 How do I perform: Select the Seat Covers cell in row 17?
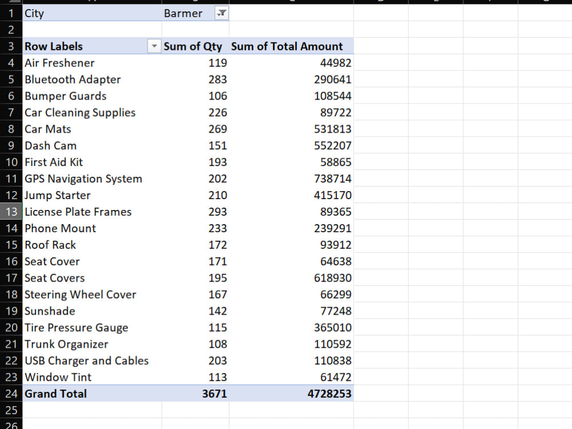(x=92, y=277)
